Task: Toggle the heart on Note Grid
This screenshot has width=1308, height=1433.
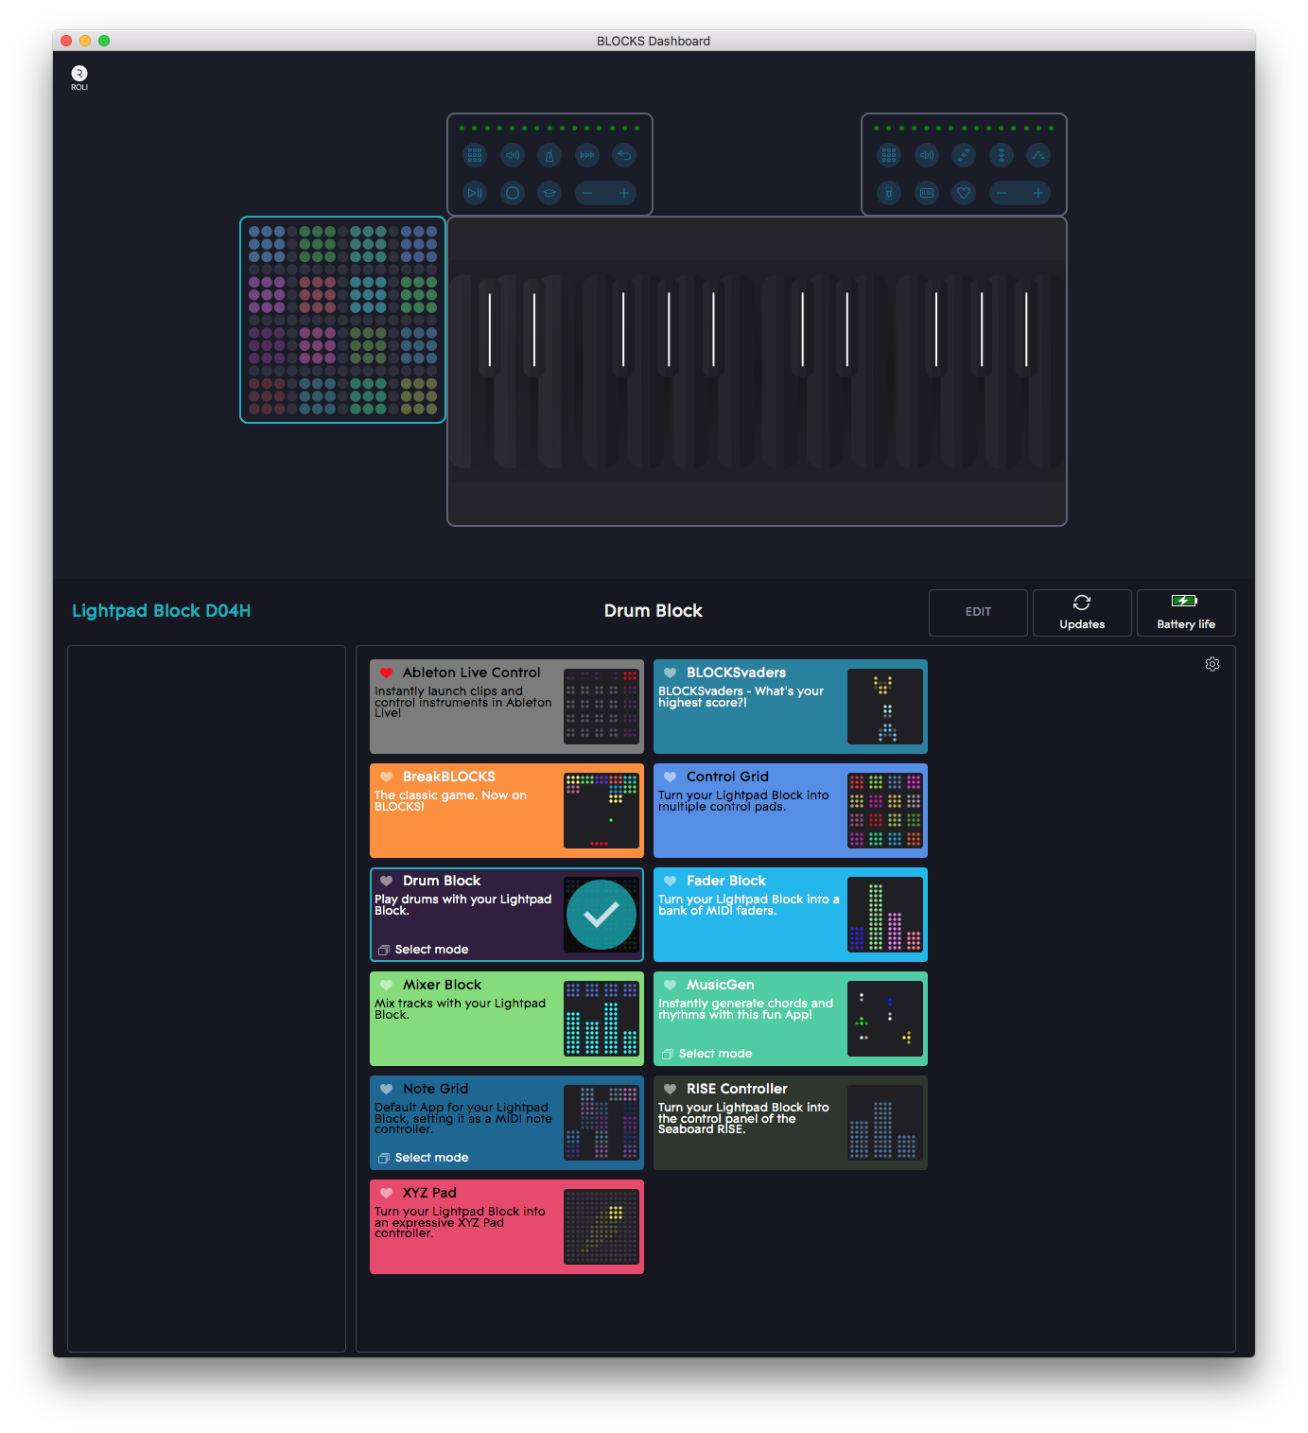Action: 386,1089
